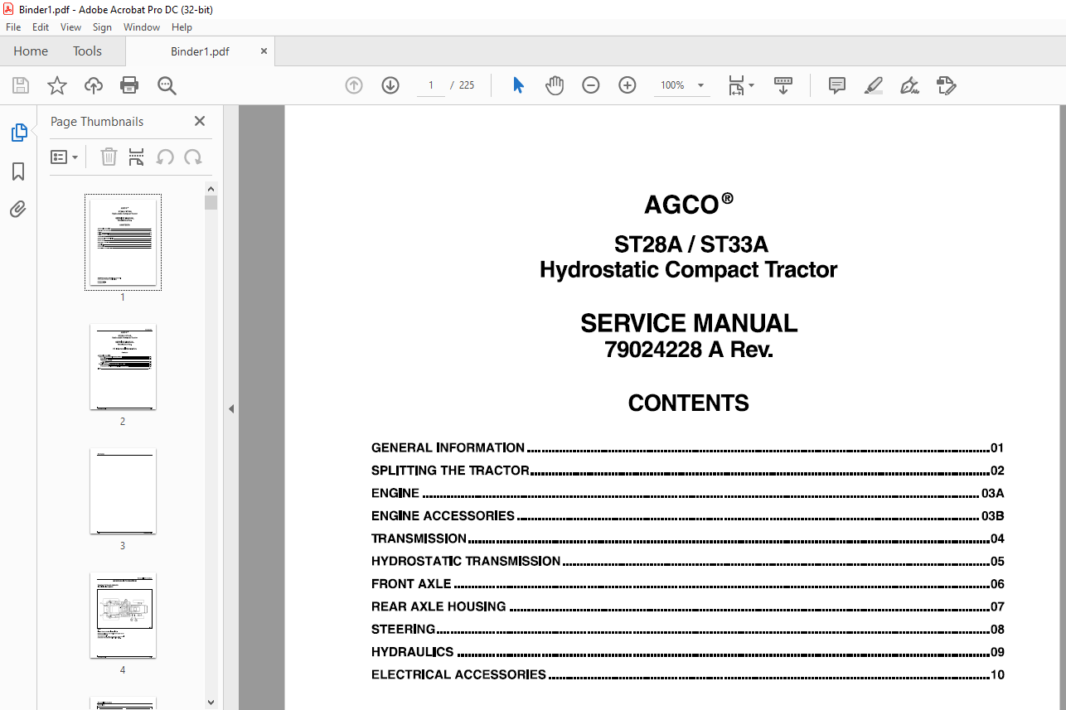Close the Page Thumbnails panel

click(200, 121)
